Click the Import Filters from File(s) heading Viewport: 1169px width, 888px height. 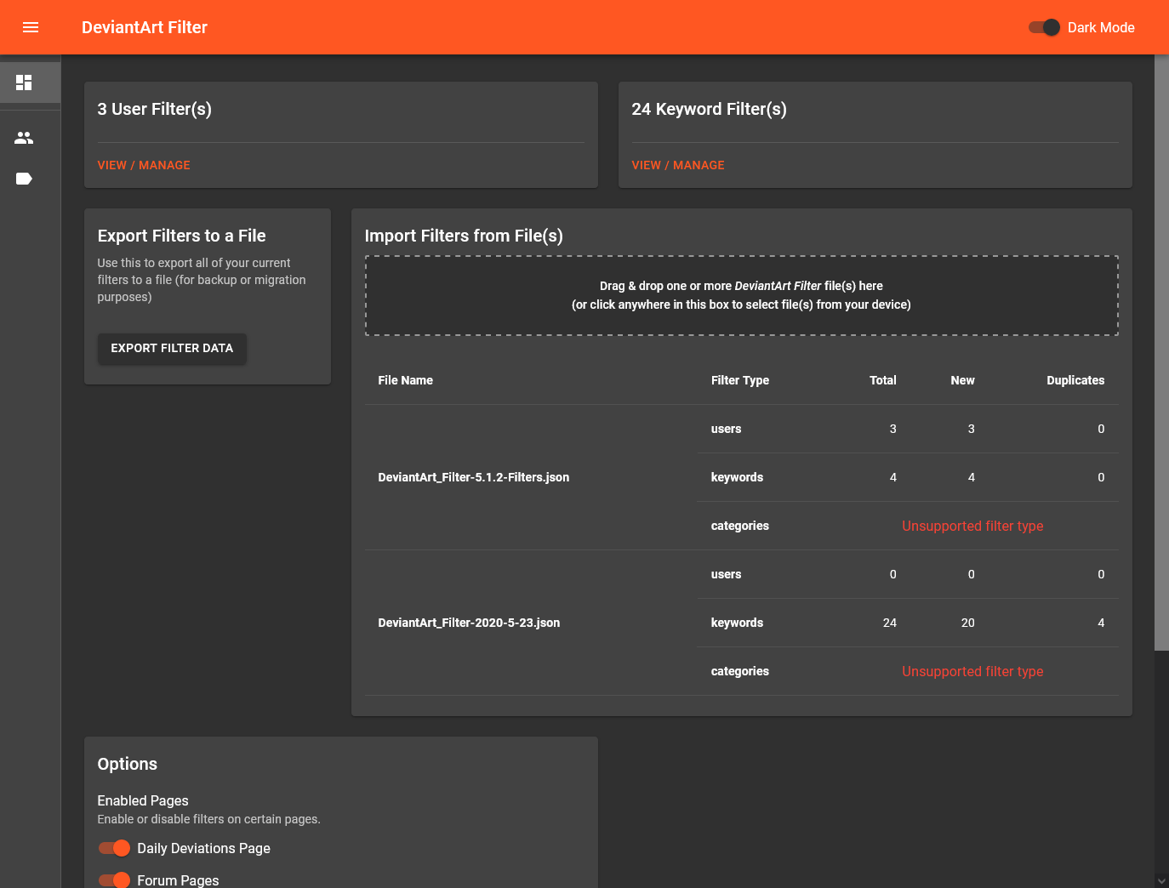pyautogui.click(x=464, y=236)
